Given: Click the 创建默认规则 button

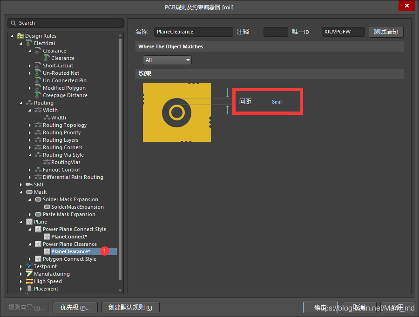Looking at the screenshot, I should click(130, 307).
